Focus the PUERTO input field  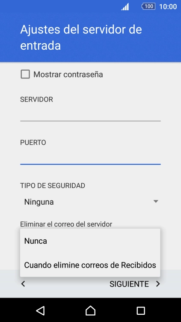pos(90,157)
